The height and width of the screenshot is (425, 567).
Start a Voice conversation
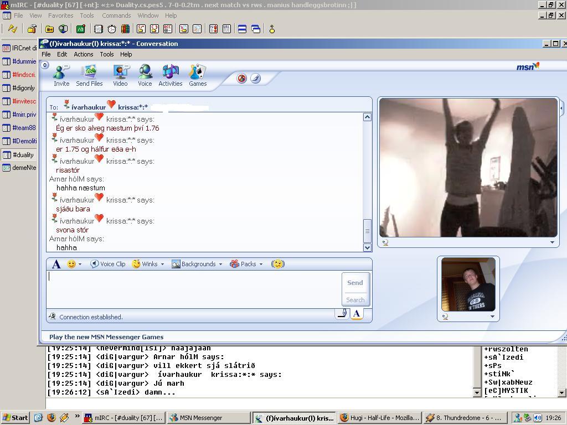click(x=145, y=75)
